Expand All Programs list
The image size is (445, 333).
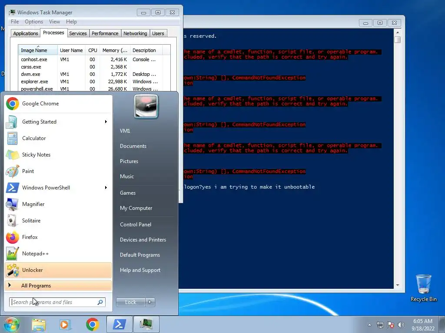pyautogui.click(x=58, y=286)
